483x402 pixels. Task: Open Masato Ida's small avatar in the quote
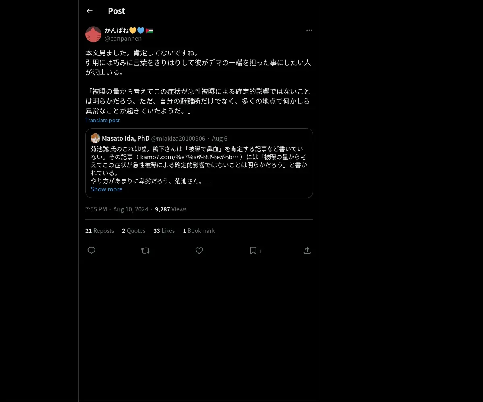click(x=95, y=138)
